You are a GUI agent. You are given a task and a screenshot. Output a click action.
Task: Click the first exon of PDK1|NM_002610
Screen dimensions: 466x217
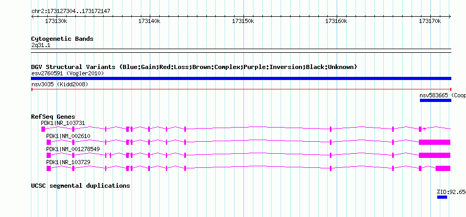click(x=49, y=142)
